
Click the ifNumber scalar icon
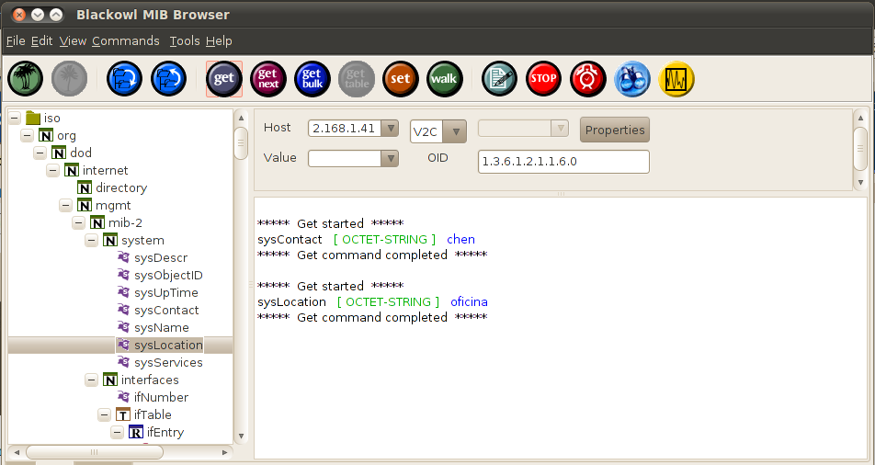coord(123,397)
